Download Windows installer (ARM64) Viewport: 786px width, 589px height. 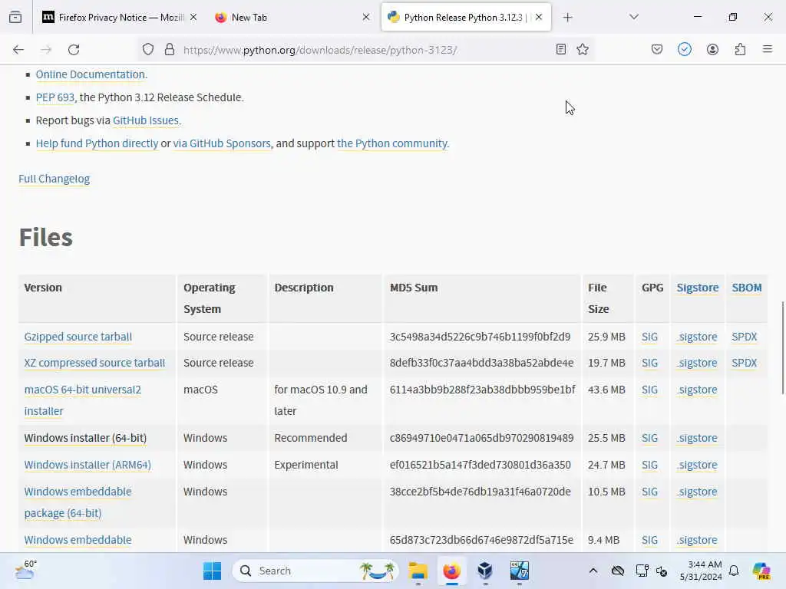(88, 466)
